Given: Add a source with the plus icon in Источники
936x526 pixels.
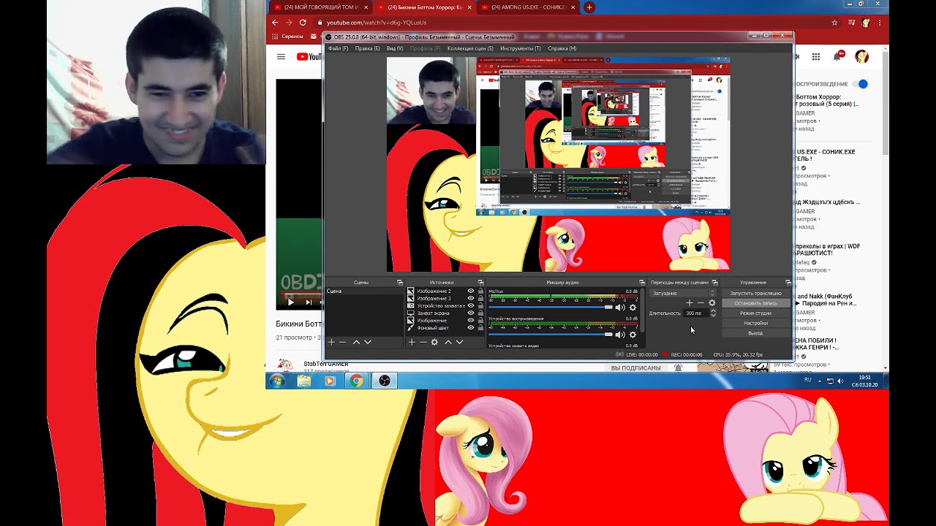Looking at the screenshot, I should point(412,342).
